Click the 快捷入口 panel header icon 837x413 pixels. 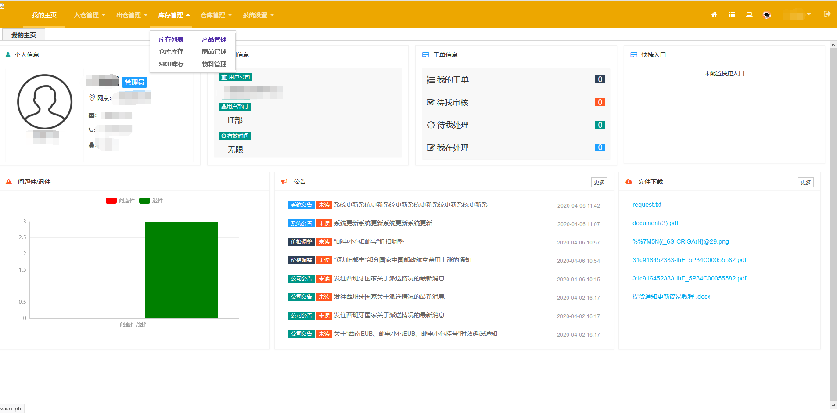tap(634, 55)
